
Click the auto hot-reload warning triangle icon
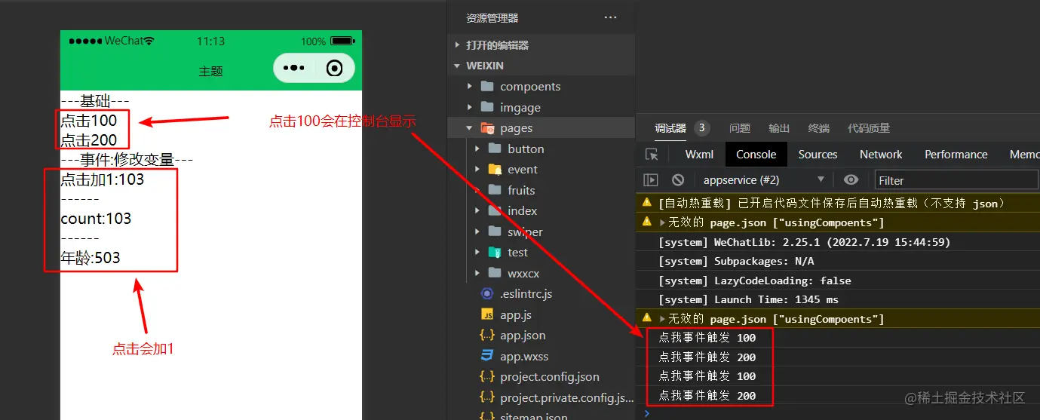point(646,203)
